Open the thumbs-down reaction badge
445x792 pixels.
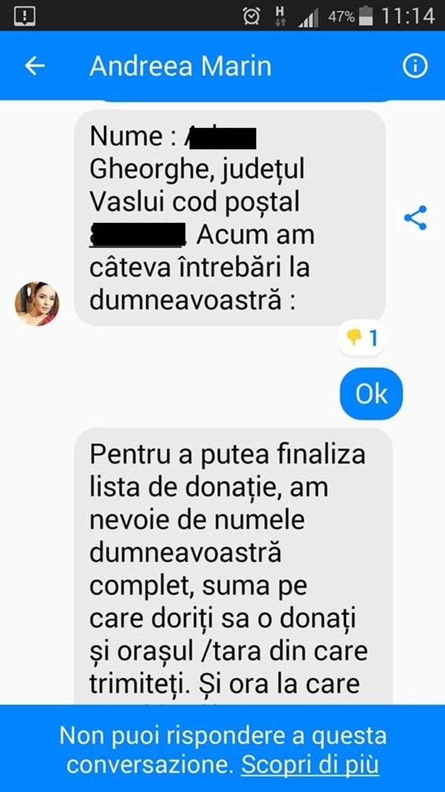click(361, 338)
